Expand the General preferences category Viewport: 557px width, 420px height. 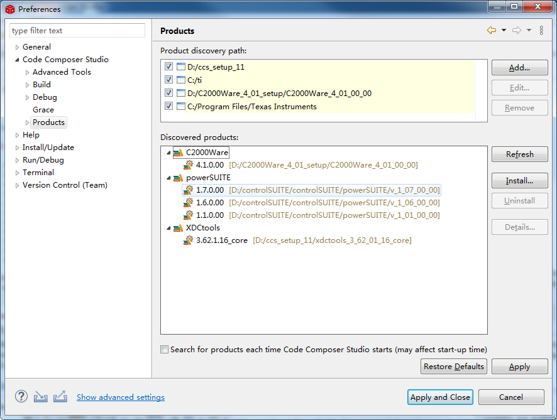(18, 47)
